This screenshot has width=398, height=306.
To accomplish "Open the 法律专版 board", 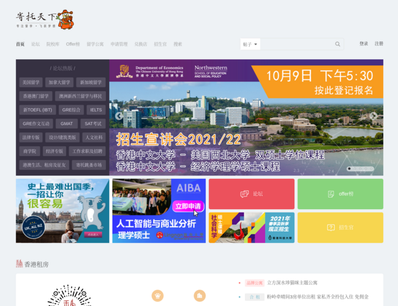I will click(31, 137).
